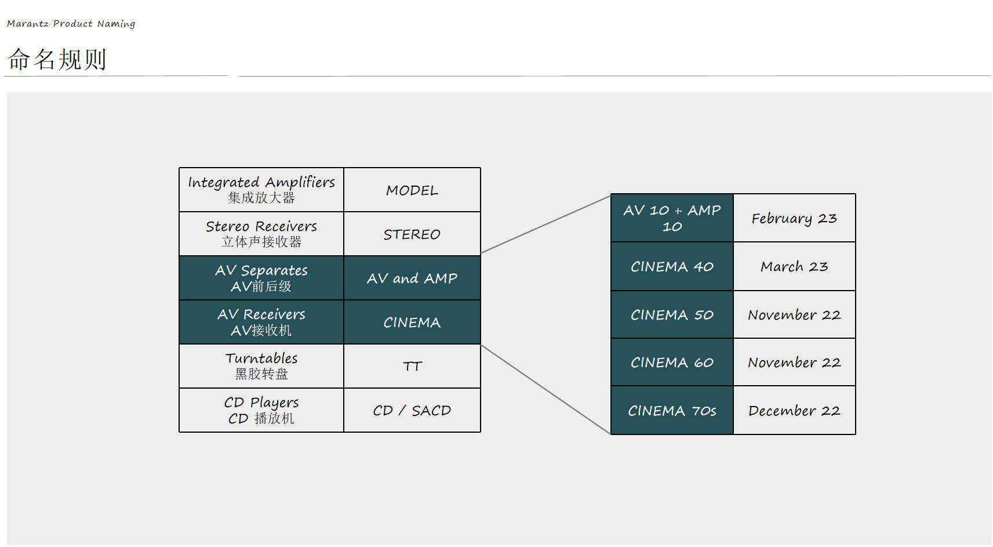This screenshot has height=547, width=993.
Task: Select the AV and AMP cell
Action: 412,278
